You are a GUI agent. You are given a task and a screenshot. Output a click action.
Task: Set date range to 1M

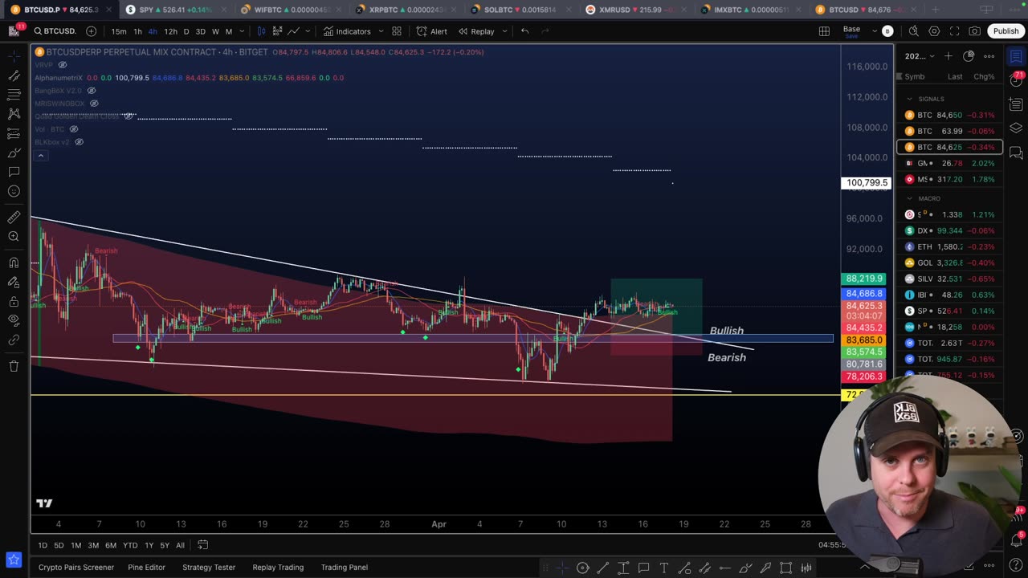(x=75, y=545)
